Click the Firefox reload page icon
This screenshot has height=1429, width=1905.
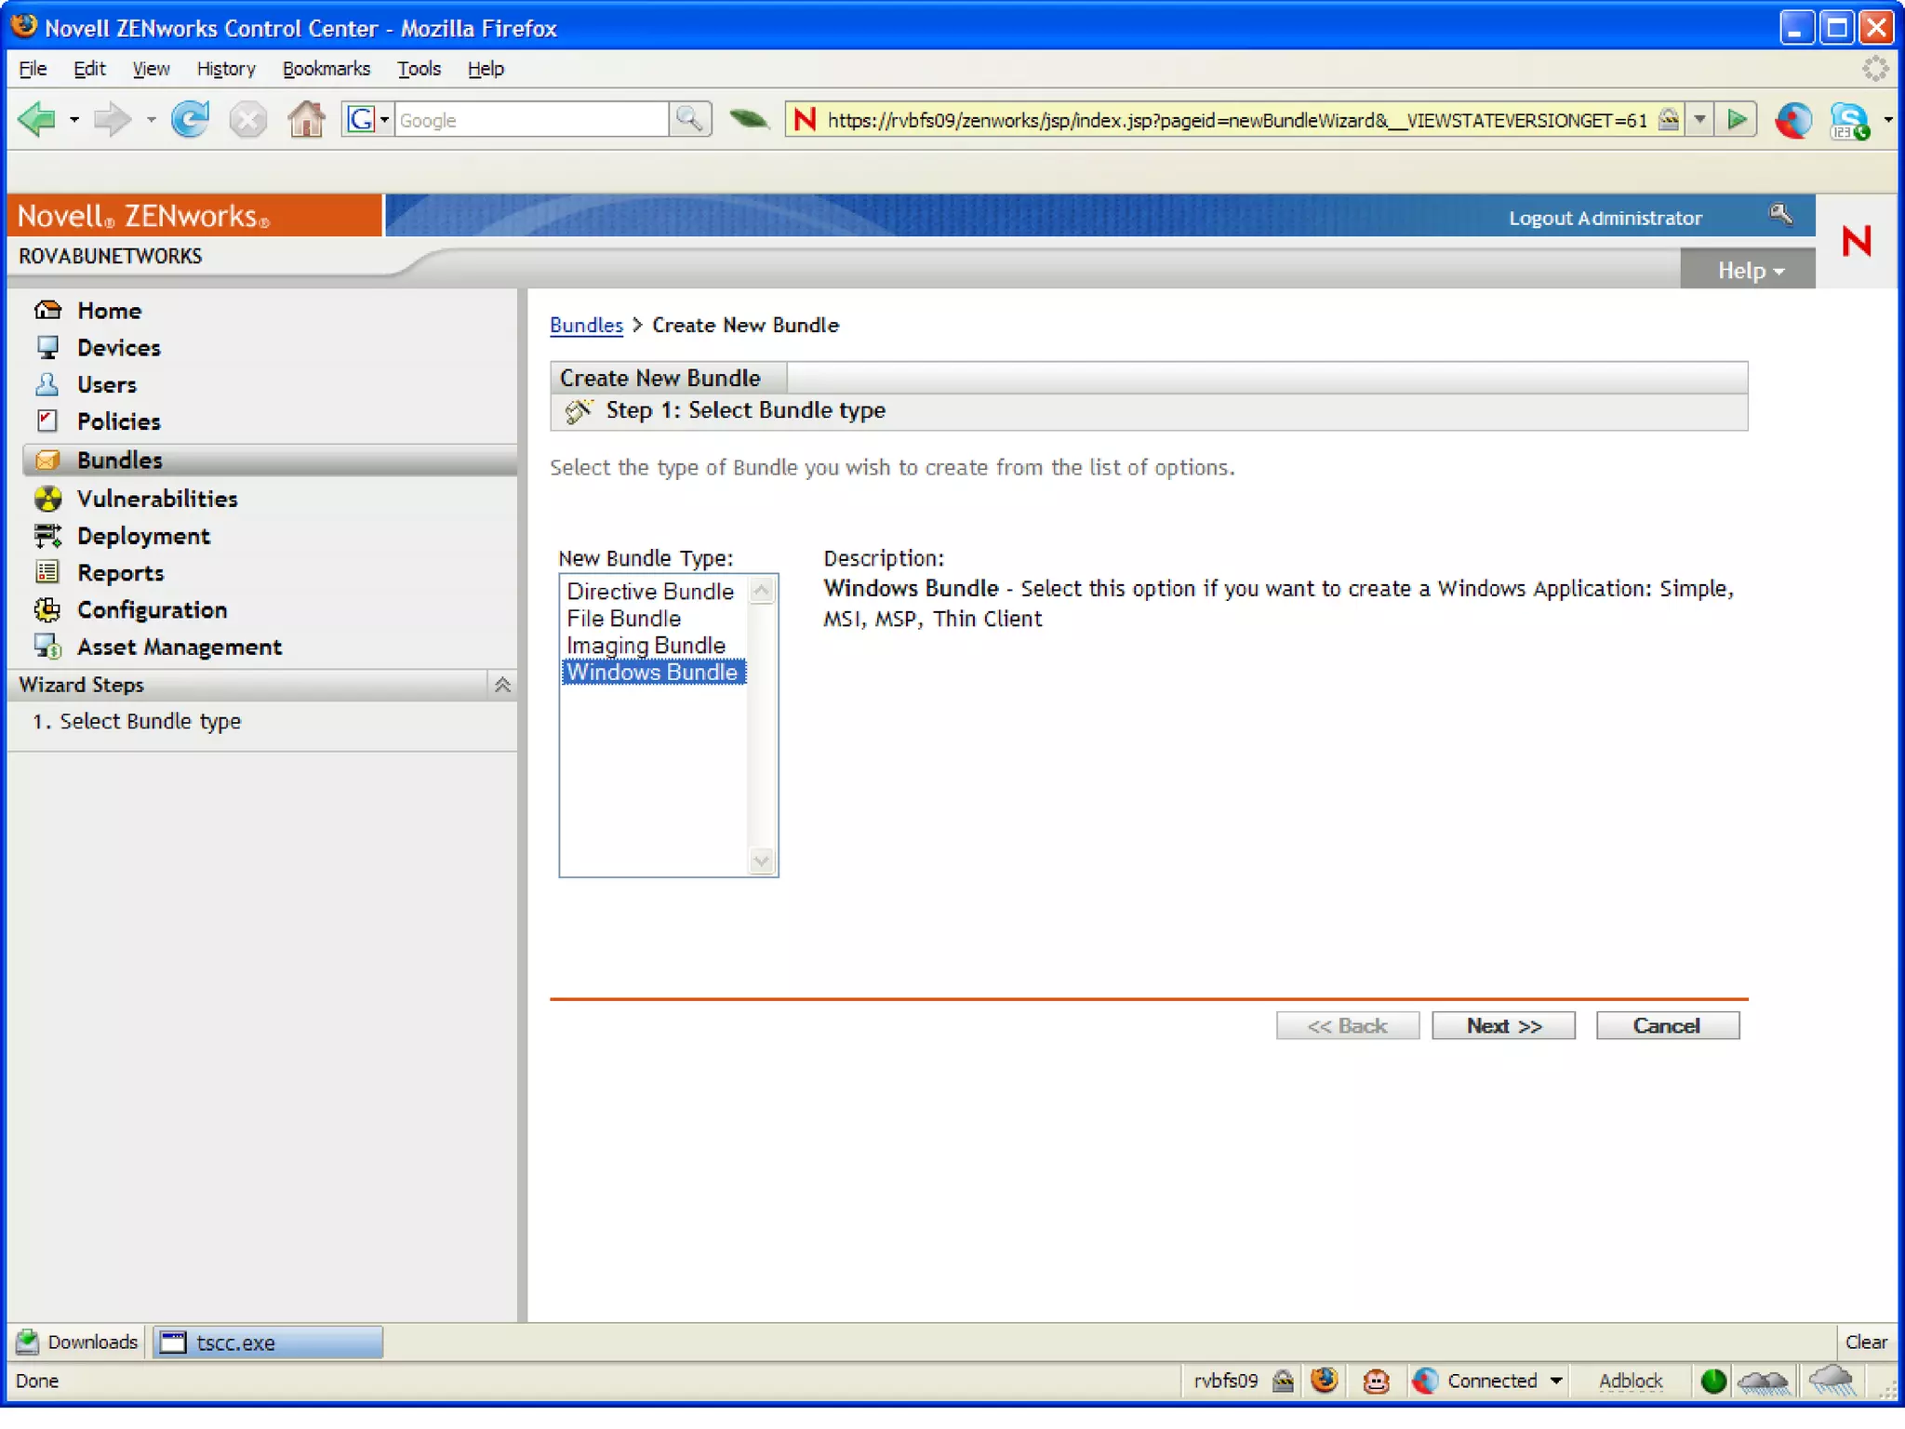191,120
